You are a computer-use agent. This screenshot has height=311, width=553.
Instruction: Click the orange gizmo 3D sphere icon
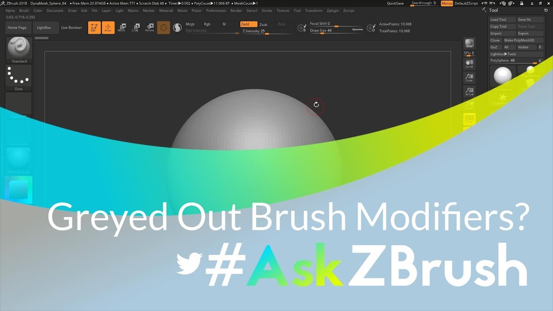pyautogui.click(x=163, y=28)
